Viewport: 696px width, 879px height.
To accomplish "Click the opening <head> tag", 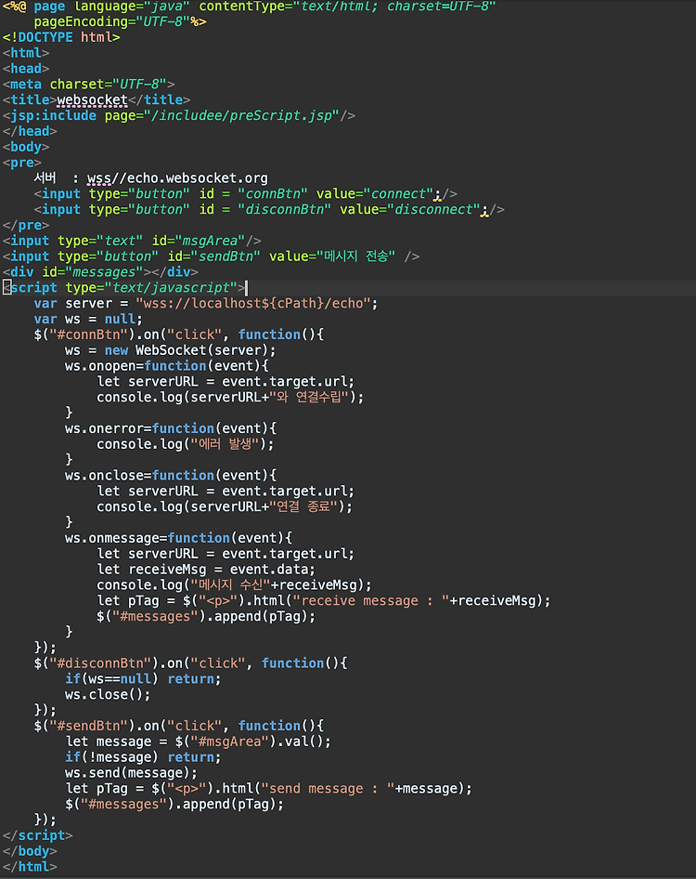I will (x=26, y=69).
